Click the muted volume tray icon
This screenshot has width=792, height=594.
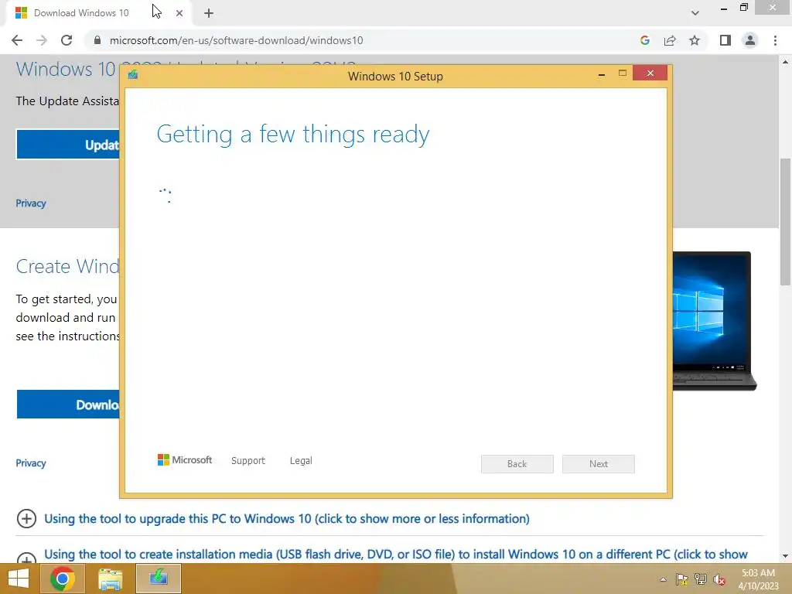(719, 579)
